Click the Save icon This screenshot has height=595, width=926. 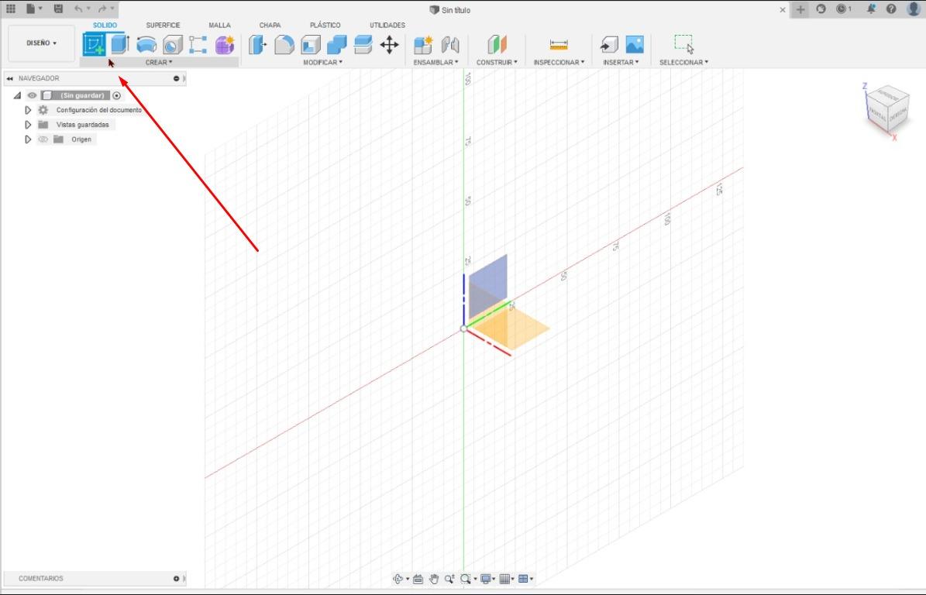[58, 9]
